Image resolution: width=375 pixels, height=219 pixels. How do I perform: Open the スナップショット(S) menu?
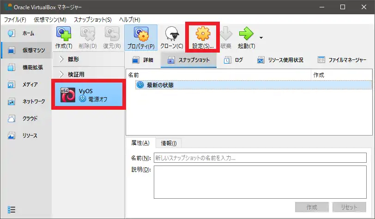(x=92, y=19)
